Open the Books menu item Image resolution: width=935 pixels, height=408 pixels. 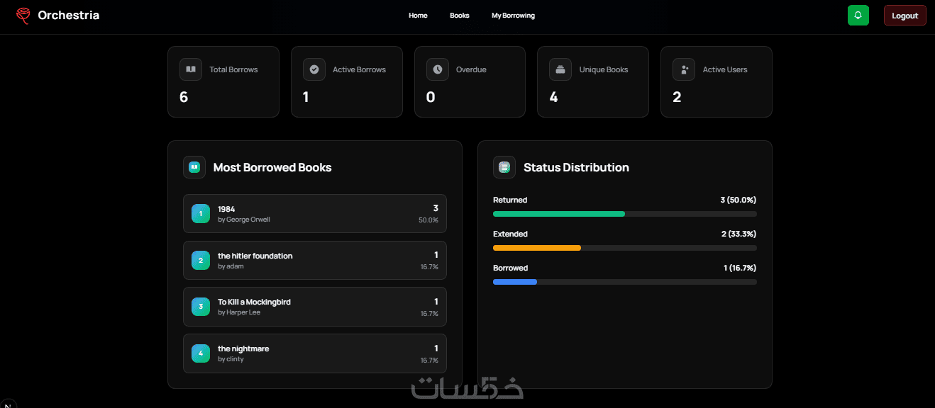460,16
